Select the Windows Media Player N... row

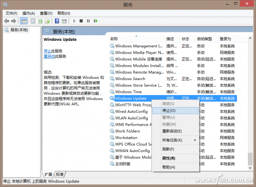(x=173, y=52)
